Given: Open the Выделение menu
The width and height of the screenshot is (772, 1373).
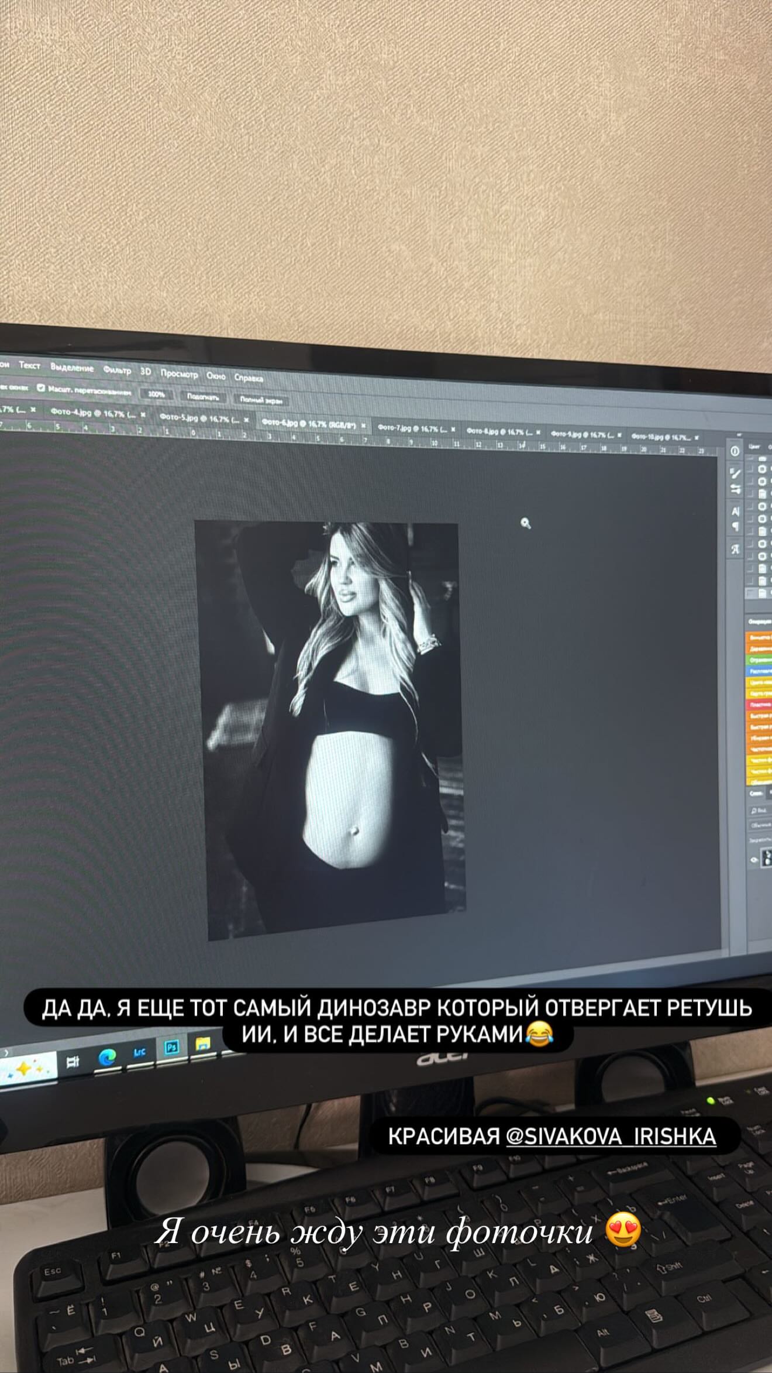Looking at the screenshot, I should pyautogui.click(x=72, y=368).
